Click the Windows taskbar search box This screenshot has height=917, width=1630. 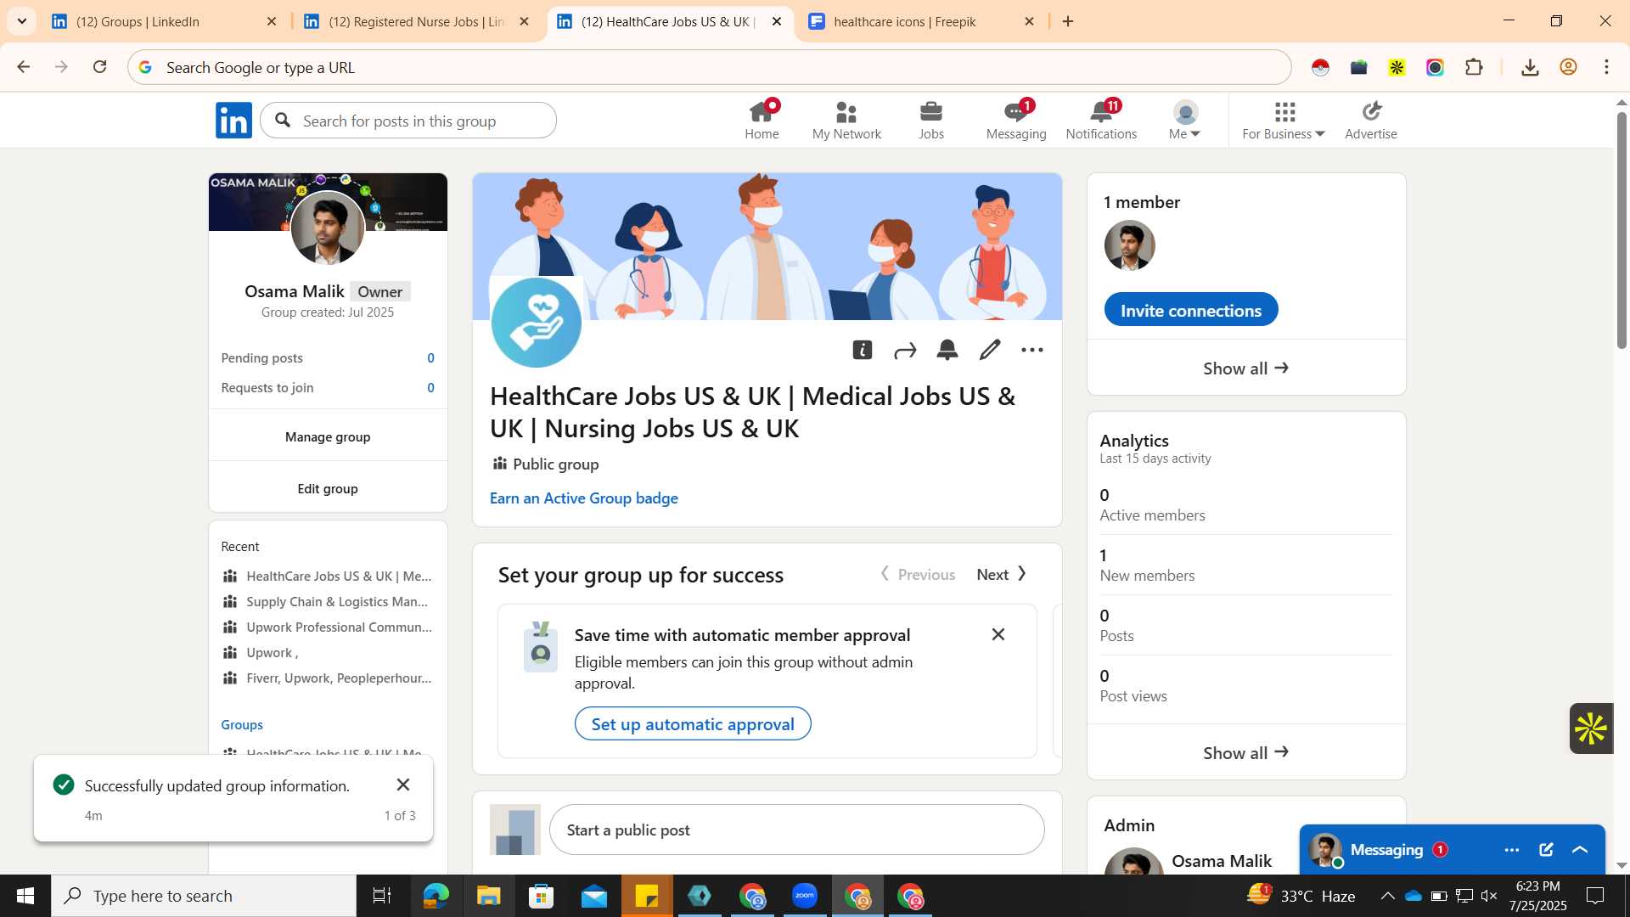pos(204,896)
